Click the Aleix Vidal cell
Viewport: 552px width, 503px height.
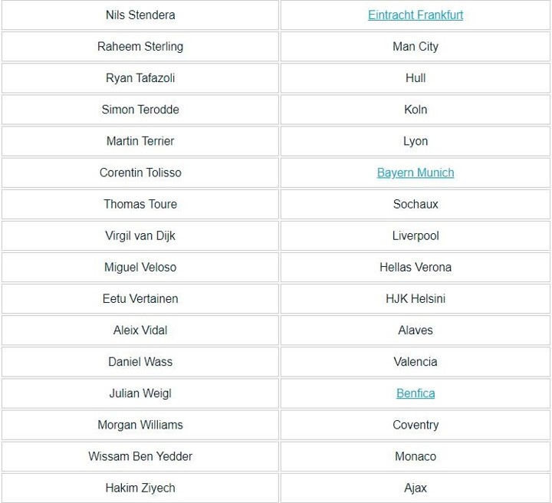click(x=140, y=330)
